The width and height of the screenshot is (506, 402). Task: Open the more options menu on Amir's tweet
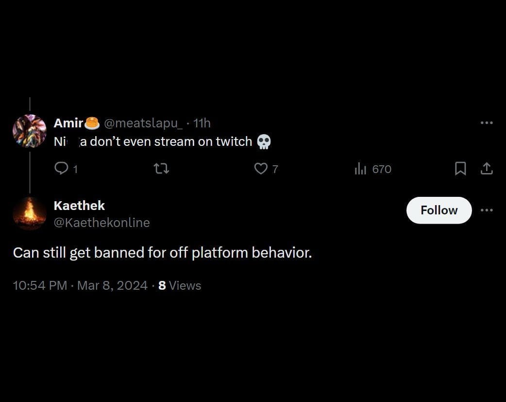click(x=487, y=123)
